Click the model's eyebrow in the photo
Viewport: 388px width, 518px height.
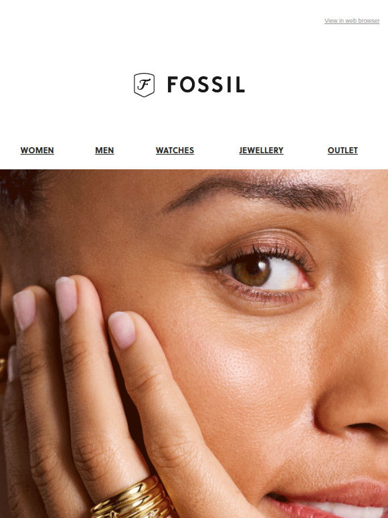click(258, 193)
